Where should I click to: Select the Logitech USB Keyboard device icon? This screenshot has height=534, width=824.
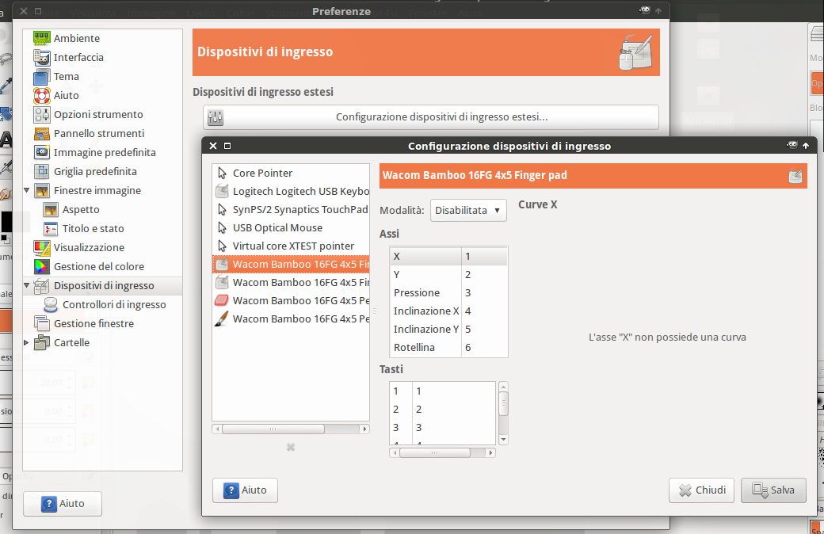[x=223, y=191]
